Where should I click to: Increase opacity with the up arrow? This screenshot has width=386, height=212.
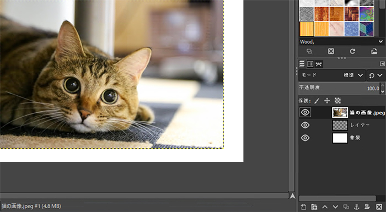[383, 85]
